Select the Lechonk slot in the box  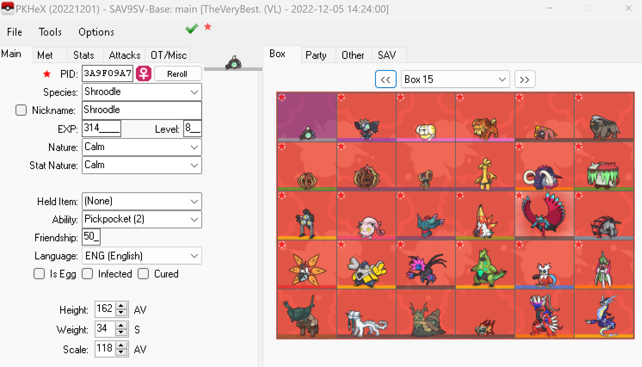click(544, 117)
